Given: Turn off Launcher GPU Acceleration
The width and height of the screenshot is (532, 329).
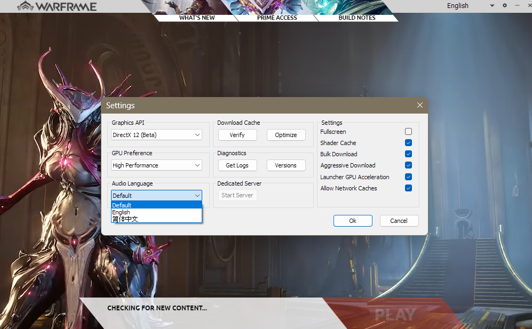Looking at the screenshot, I should 408,176.
